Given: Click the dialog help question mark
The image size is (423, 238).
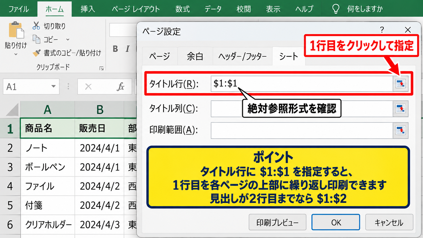Looking at the screenshot, I should pyautogui.click(x=382, y=30).
